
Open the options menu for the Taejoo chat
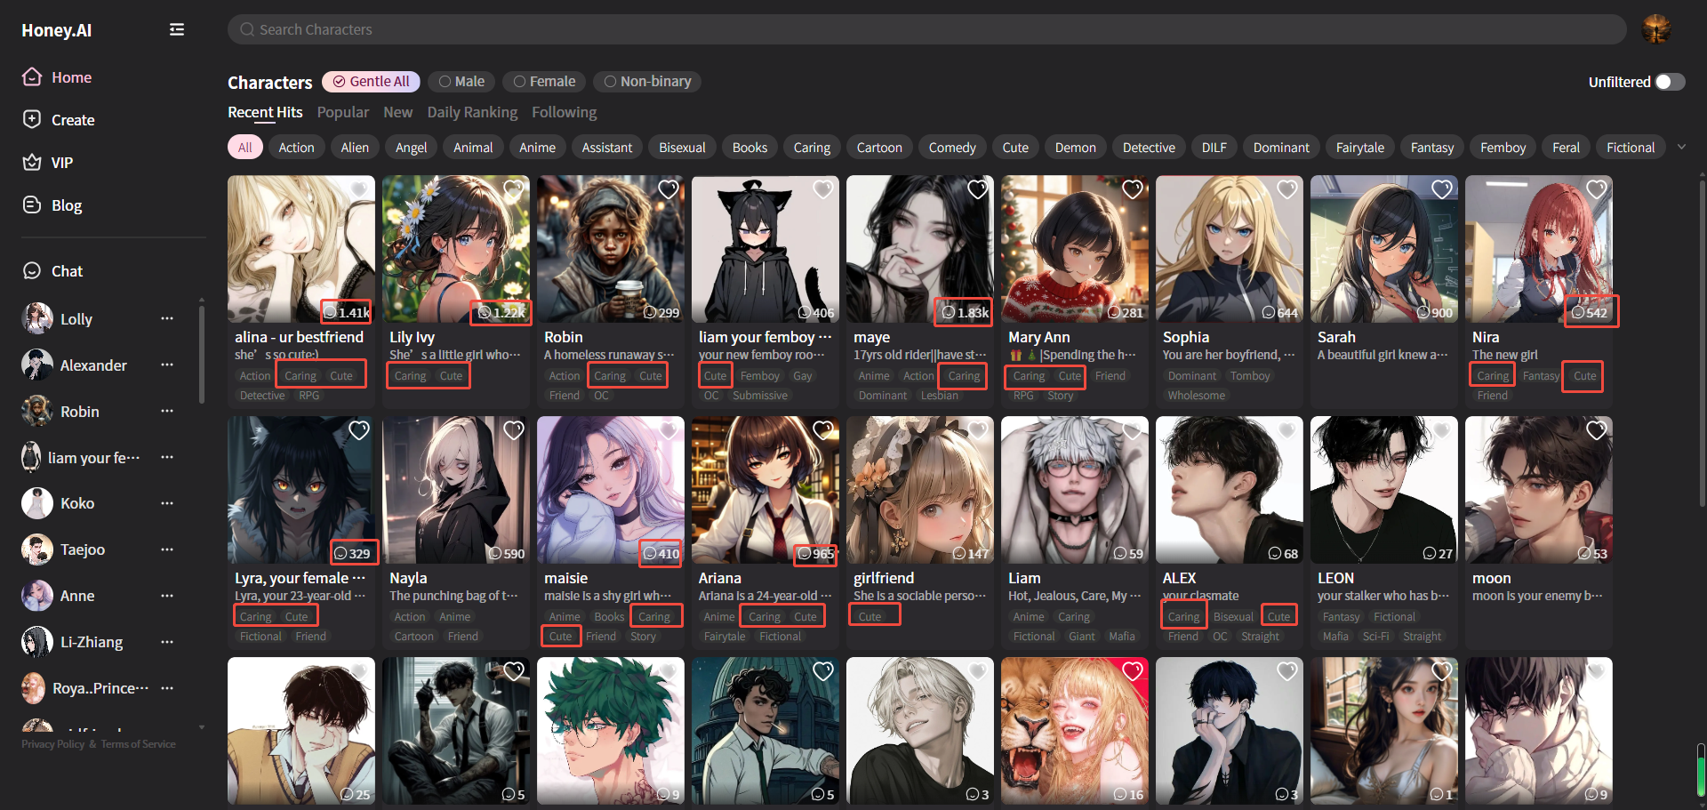pyautogui.click(x=166, y=549)
